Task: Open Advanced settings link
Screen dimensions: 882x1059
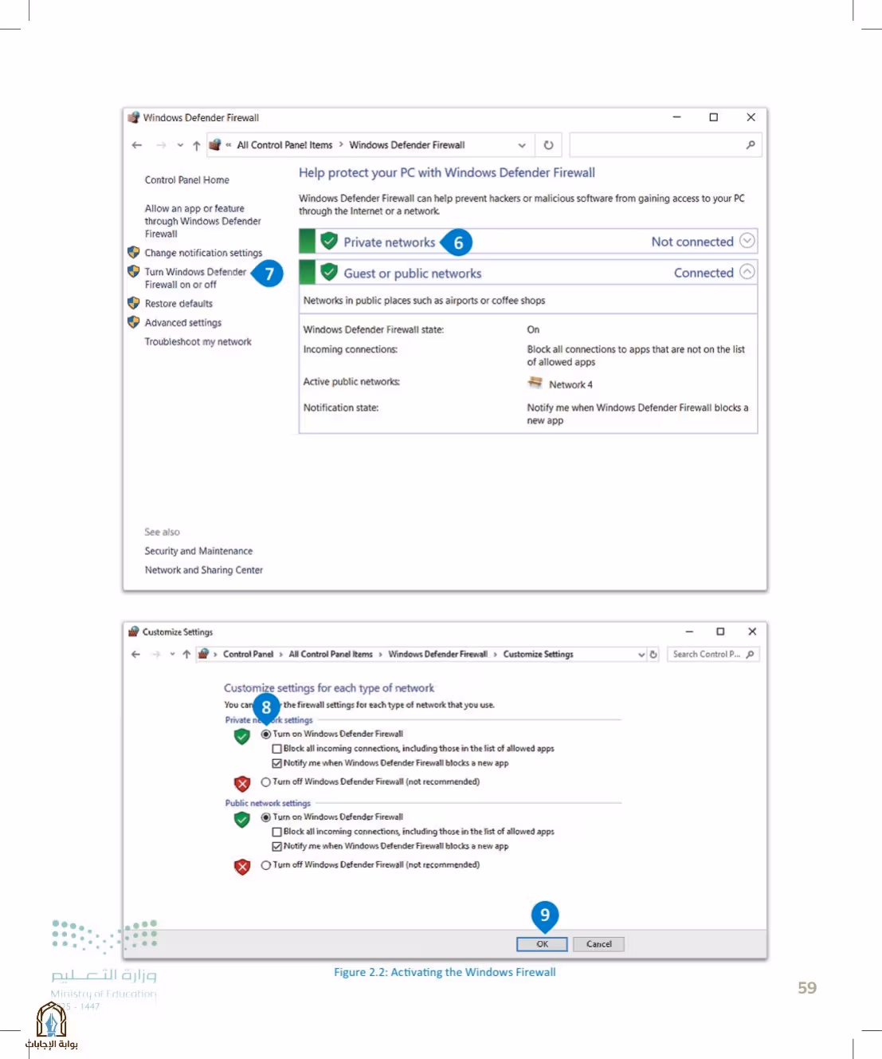Action: [x=183, y=323]
